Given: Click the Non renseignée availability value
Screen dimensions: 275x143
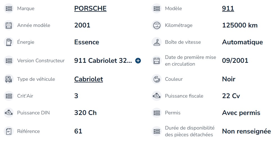Looking at the screenshot, I should click(x=246, y=131).
